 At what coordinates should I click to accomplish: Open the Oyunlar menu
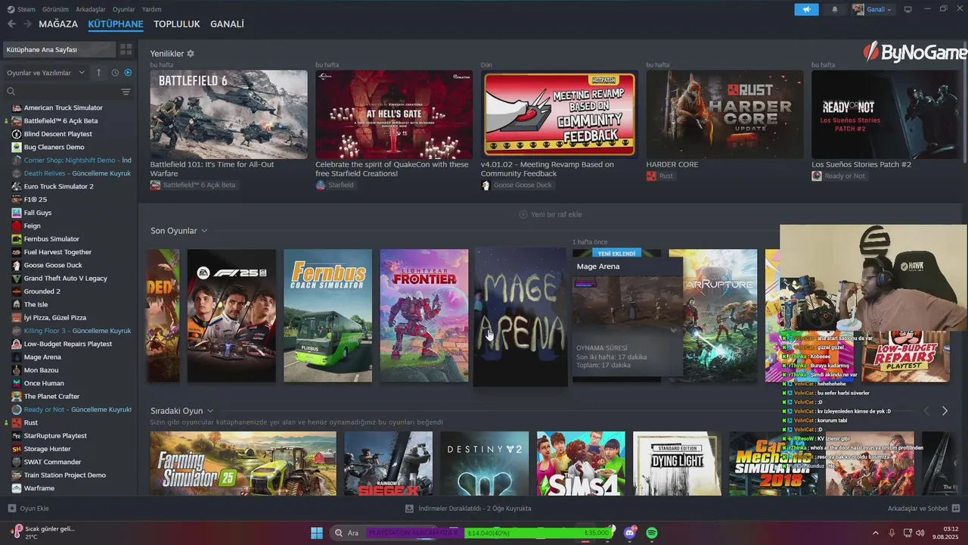(124, 9)
